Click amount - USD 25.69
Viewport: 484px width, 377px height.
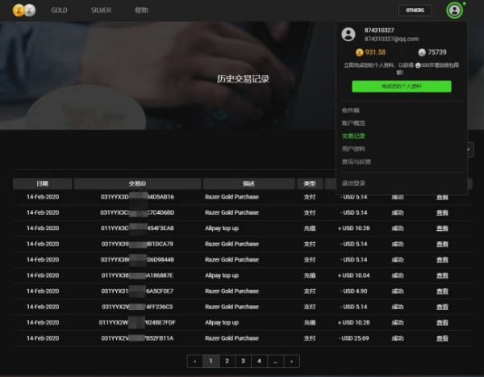tap(354, 338)
